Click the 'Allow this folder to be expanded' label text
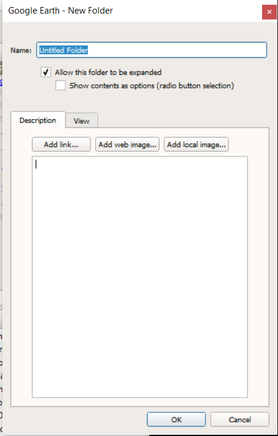Screen dimensions: 278x436 (108, 73)
